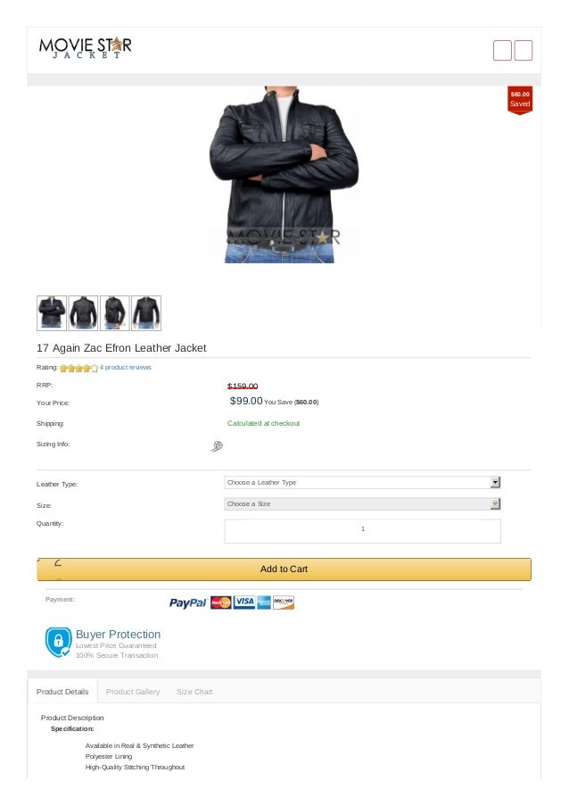Open the first square header icon
Viewport: 569px width, 806px height.
[x=502, y=50]
